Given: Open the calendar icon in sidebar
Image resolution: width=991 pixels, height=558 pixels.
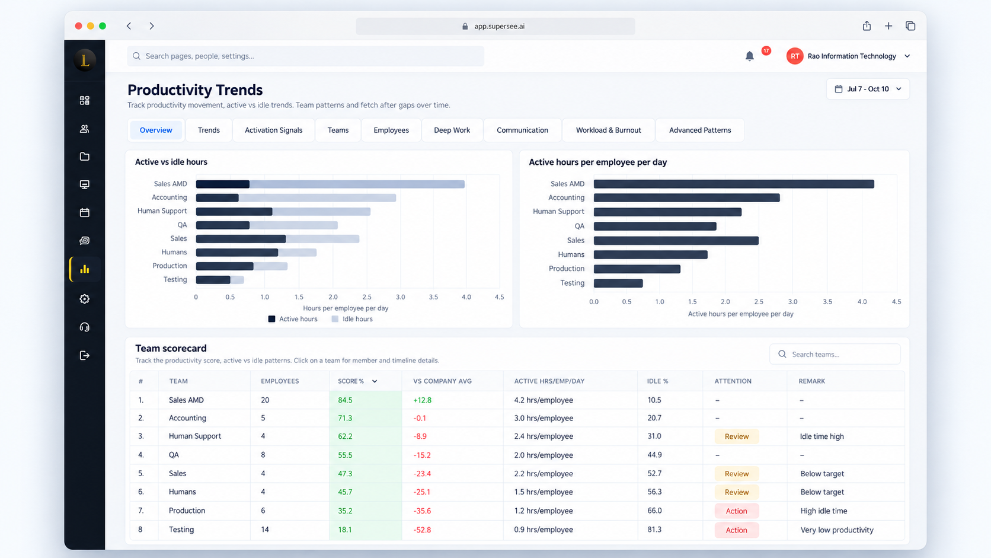Looking at the screenshot, I should [85, 212].
